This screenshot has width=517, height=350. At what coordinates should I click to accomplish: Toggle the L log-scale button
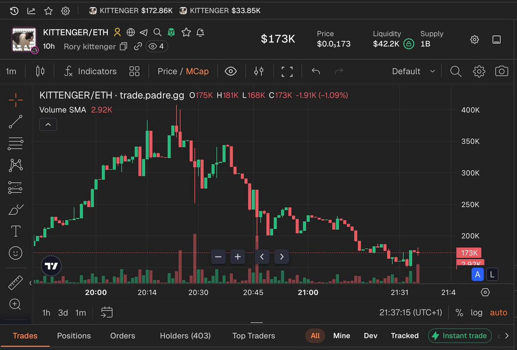492,274
